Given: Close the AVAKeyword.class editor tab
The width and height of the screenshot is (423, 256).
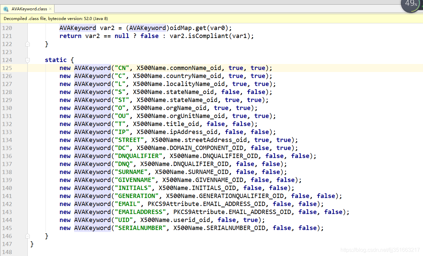Looking at the screenshot, I should (50, 9).
